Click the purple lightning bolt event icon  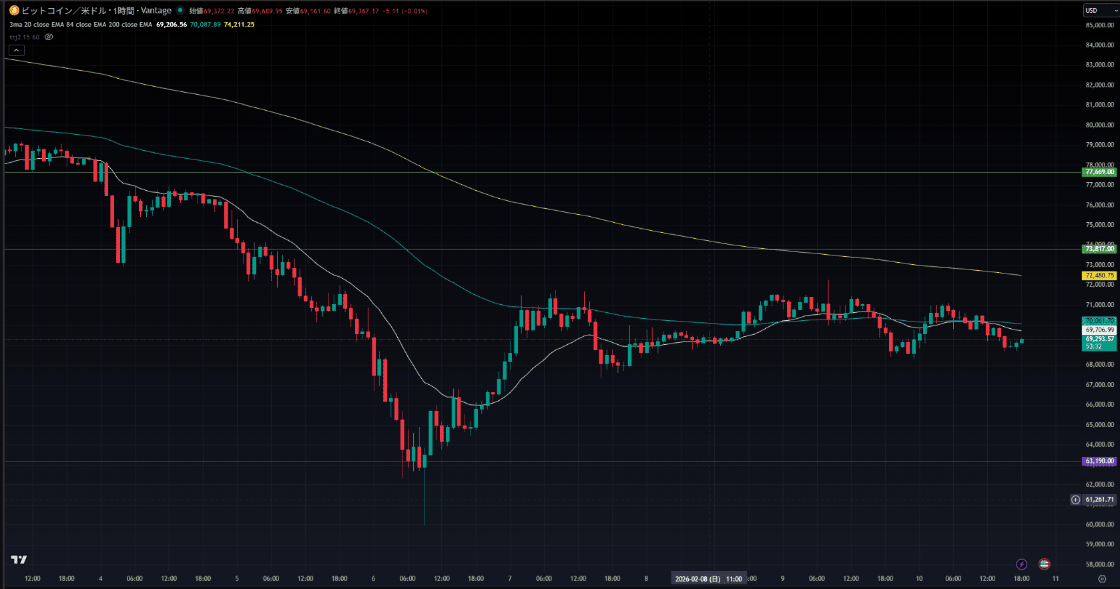1021,564
